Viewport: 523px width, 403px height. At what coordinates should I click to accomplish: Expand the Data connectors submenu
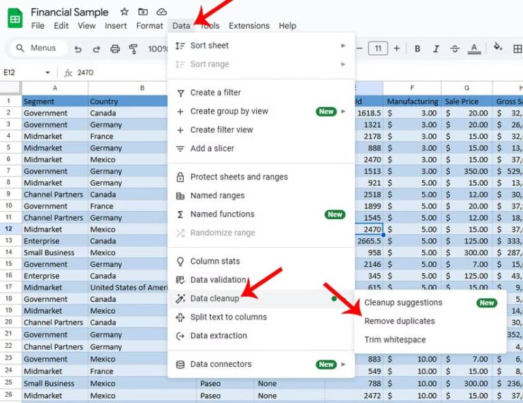click(261, 364)
